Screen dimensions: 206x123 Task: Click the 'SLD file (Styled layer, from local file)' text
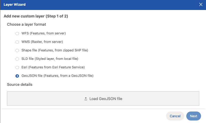(50, 59)
